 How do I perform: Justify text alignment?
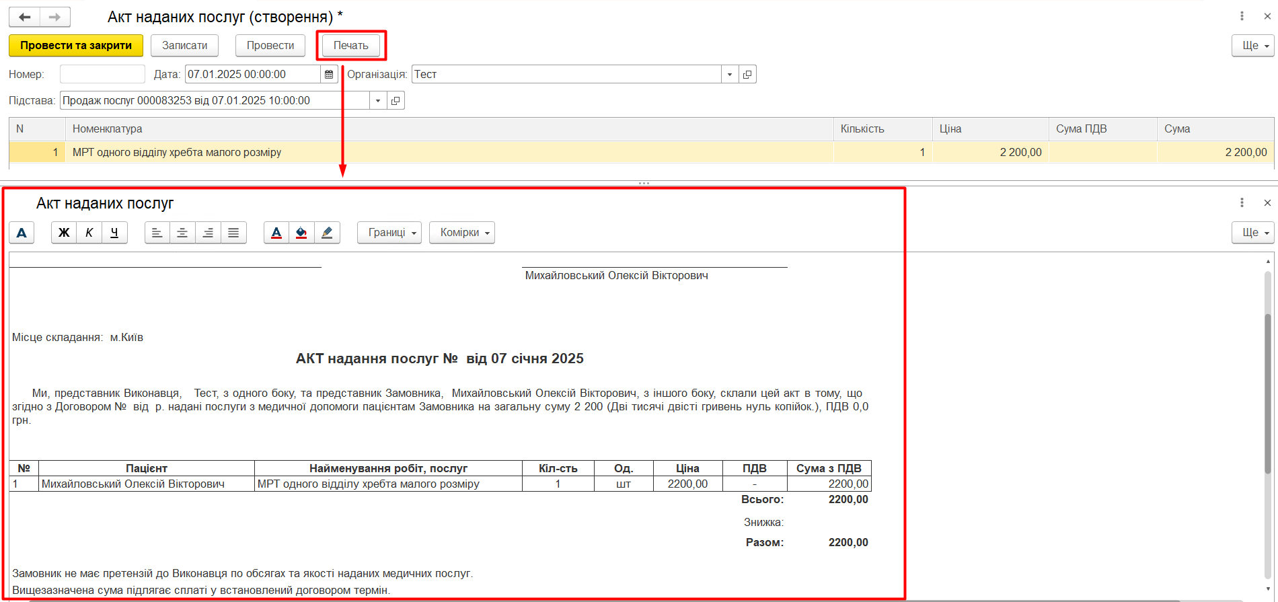click(233, 233)
